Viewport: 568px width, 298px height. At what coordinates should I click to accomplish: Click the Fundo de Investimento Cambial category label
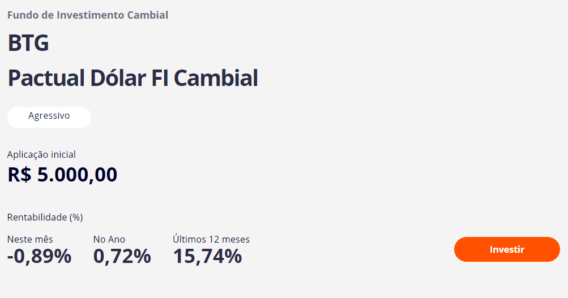point(88,15)
